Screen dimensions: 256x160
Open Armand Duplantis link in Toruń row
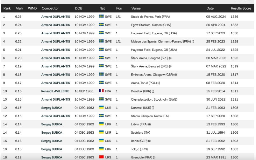coord(55,83)
